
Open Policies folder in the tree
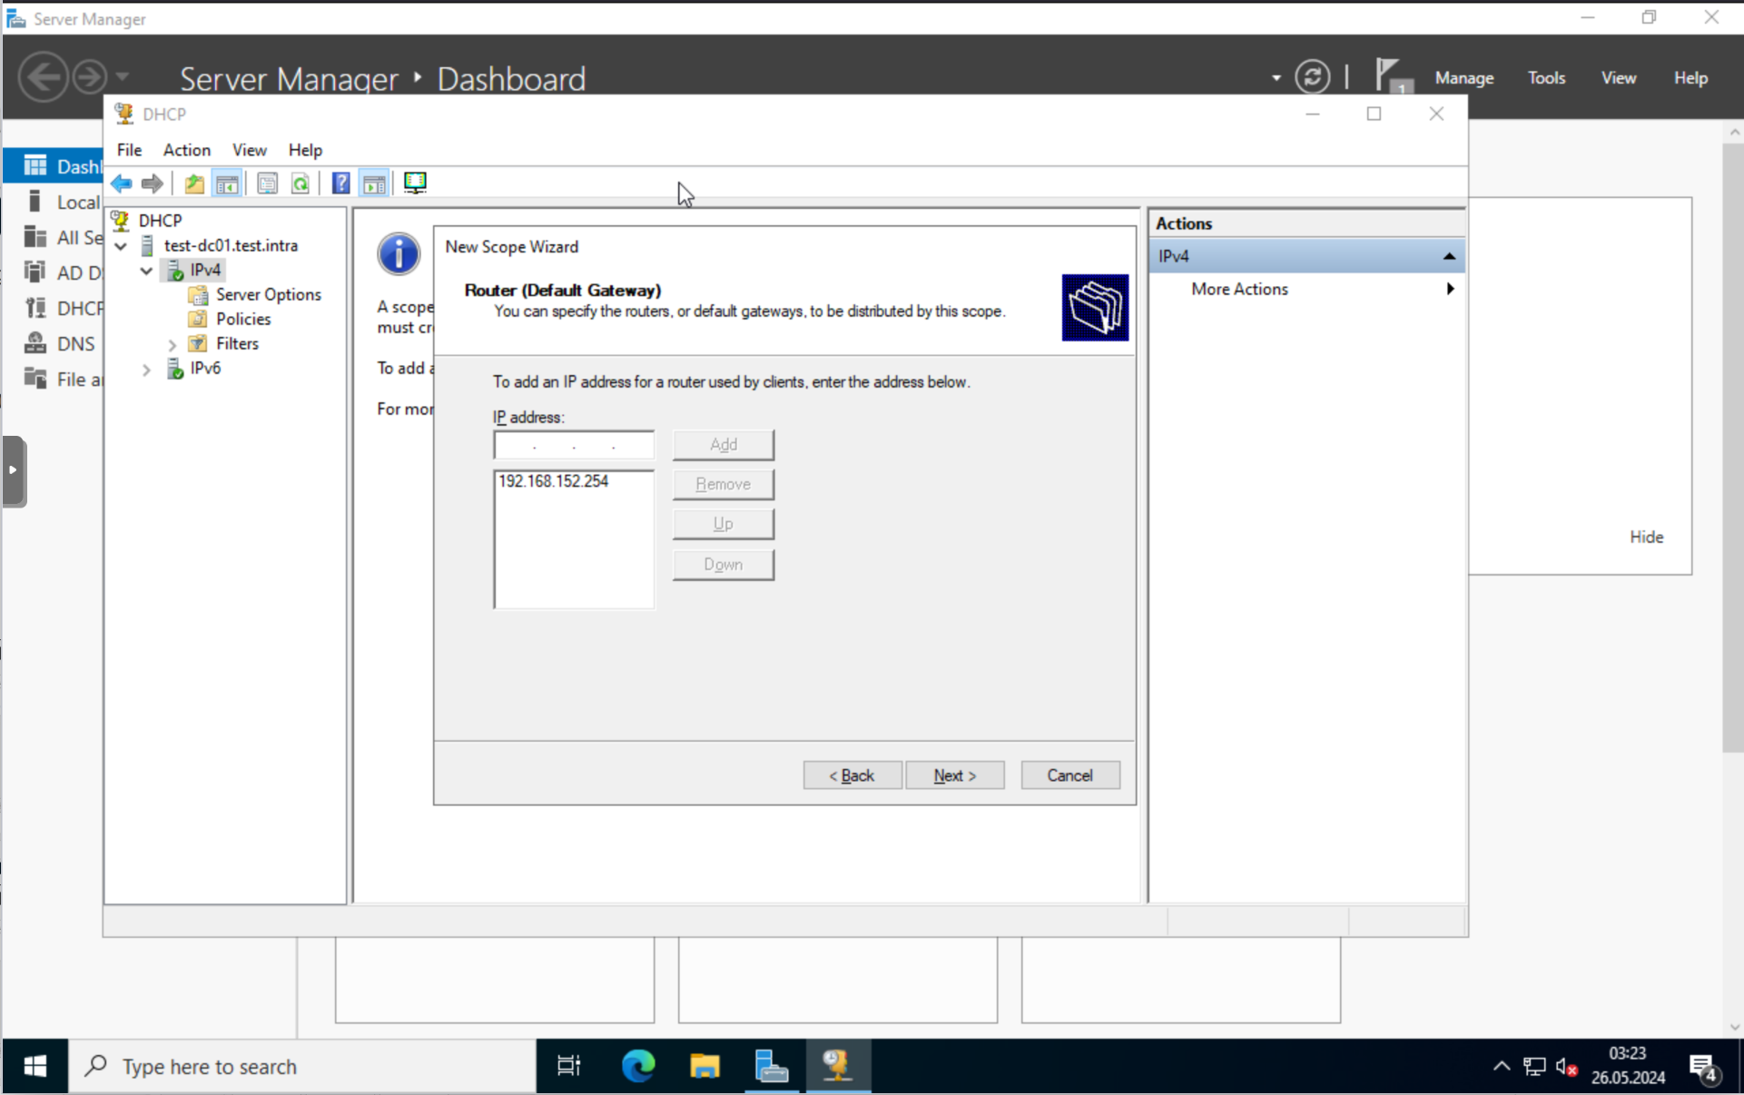[x=243, y=319]
